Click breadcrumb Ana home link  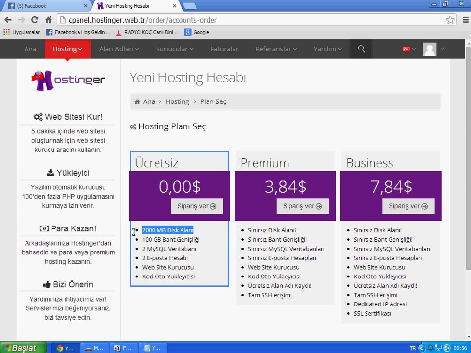click(x=145, y=102)
